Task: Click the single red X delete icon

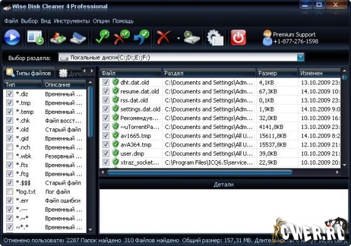Action: click(x=163, y=38)
